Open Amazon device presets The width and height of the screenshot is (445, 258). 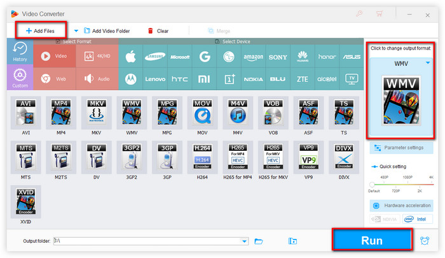coord(253,56)
